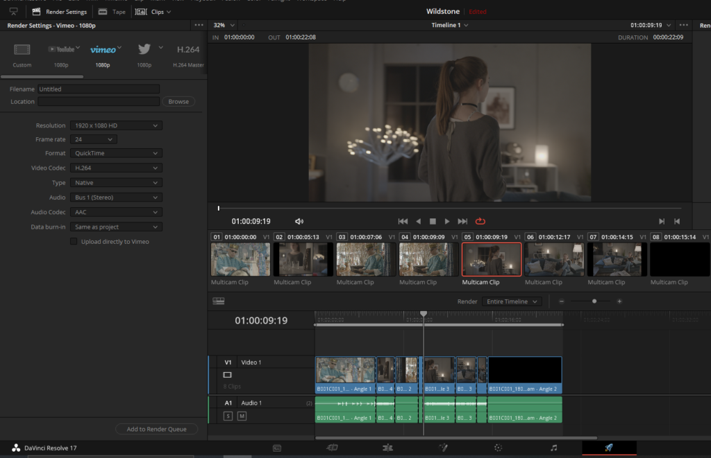Open the viewer options three-dot menu
This screenshot has width=711, height=458.
684,26
